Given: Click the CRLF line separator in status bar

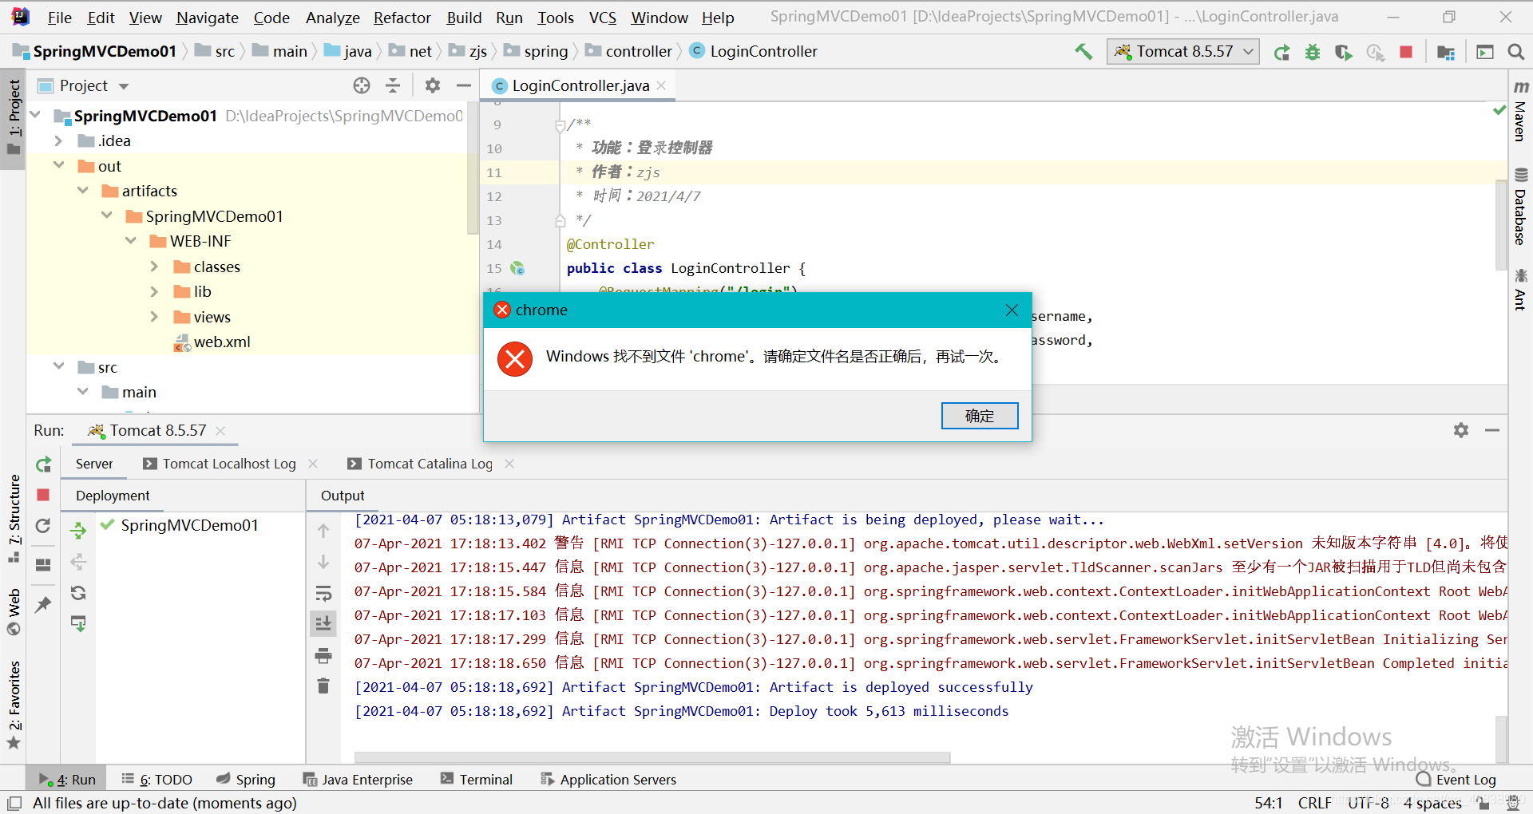Looking at the screenshot, I should 1314,803.
